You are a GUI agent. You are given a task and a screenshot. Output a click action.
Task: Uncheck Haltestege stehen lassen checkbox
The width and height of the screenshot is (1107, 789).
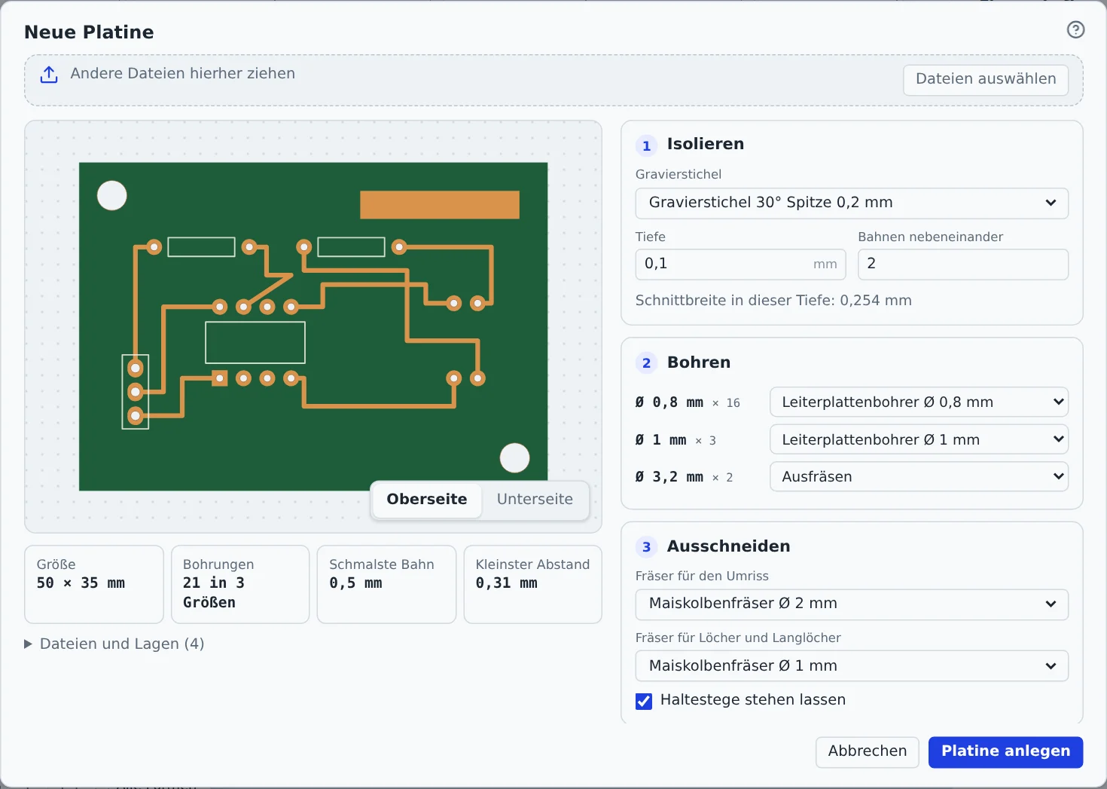(x=644, y=701)
